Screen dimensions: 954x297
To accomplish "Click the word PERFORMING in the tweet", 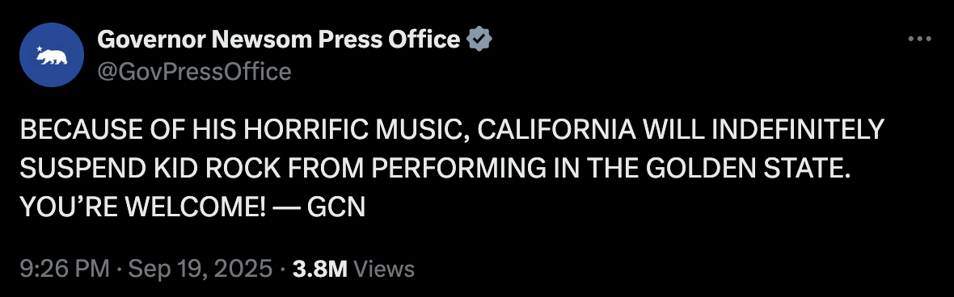I will 458,169.
